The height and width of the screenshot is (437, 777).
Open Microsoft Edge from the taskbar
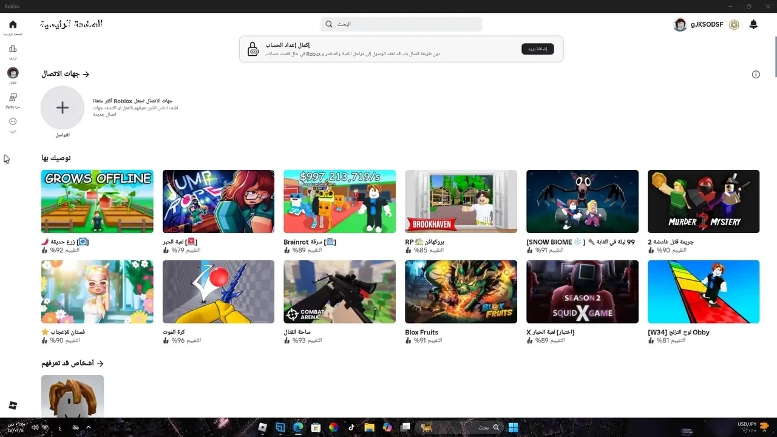click(298, 427)
